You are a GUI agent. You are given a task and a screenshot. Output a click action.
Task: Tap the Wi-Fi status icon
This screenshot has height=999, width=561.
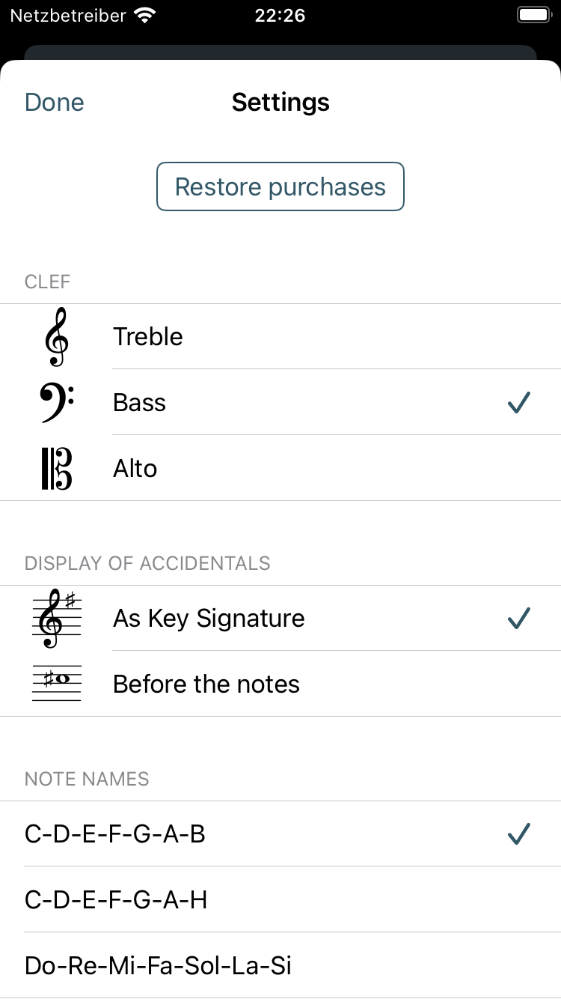pyautogui.click(x=144, y=15)
